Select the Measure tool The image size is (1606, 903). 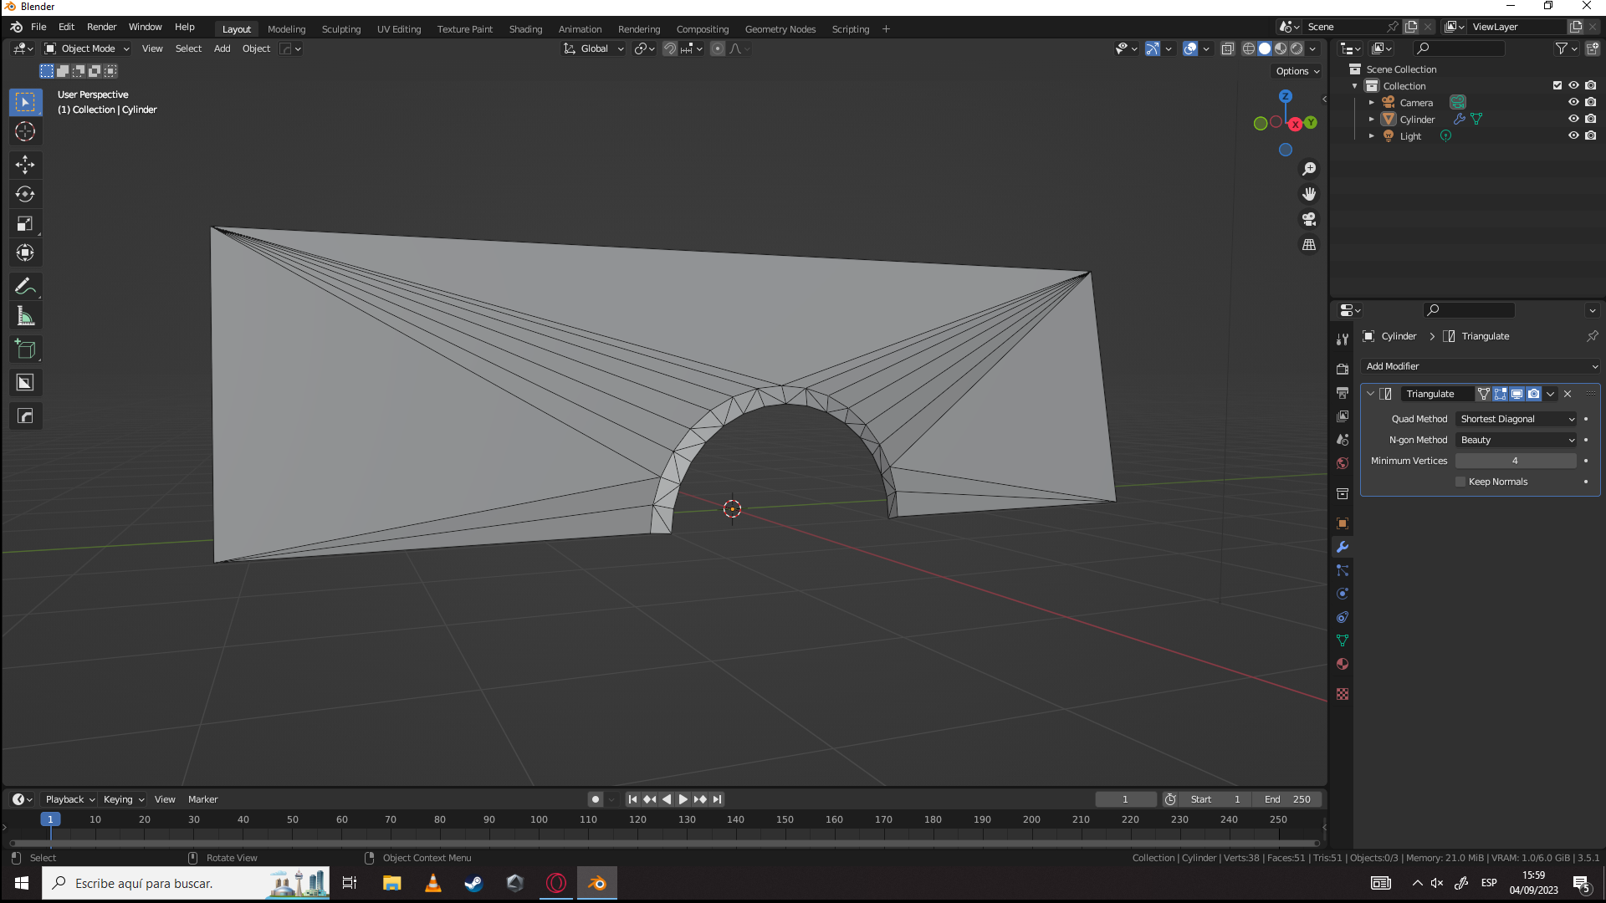coord(25,317)
